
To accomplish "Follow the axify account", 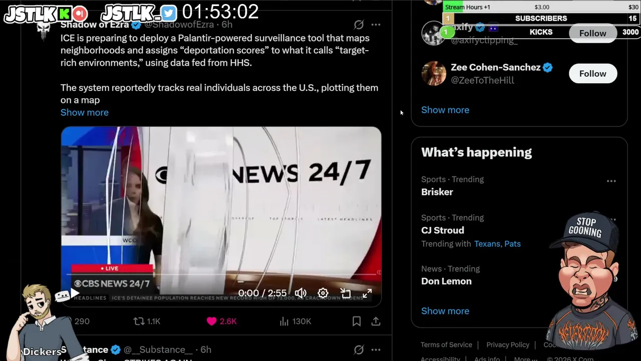I will (x=593, y=33).
